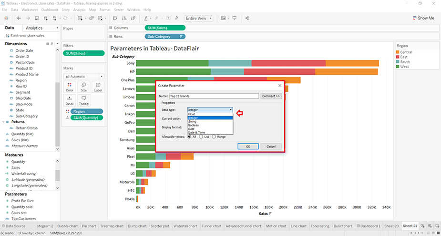The height and width of the screenshot is (236, 441).
Task: Open the File menu
Action: coord(4,10)
